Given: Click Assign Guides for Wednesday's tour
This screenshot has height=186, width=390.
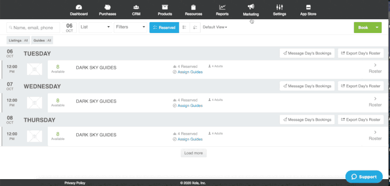Looking at the screenshot, I should tap(190, 106).
